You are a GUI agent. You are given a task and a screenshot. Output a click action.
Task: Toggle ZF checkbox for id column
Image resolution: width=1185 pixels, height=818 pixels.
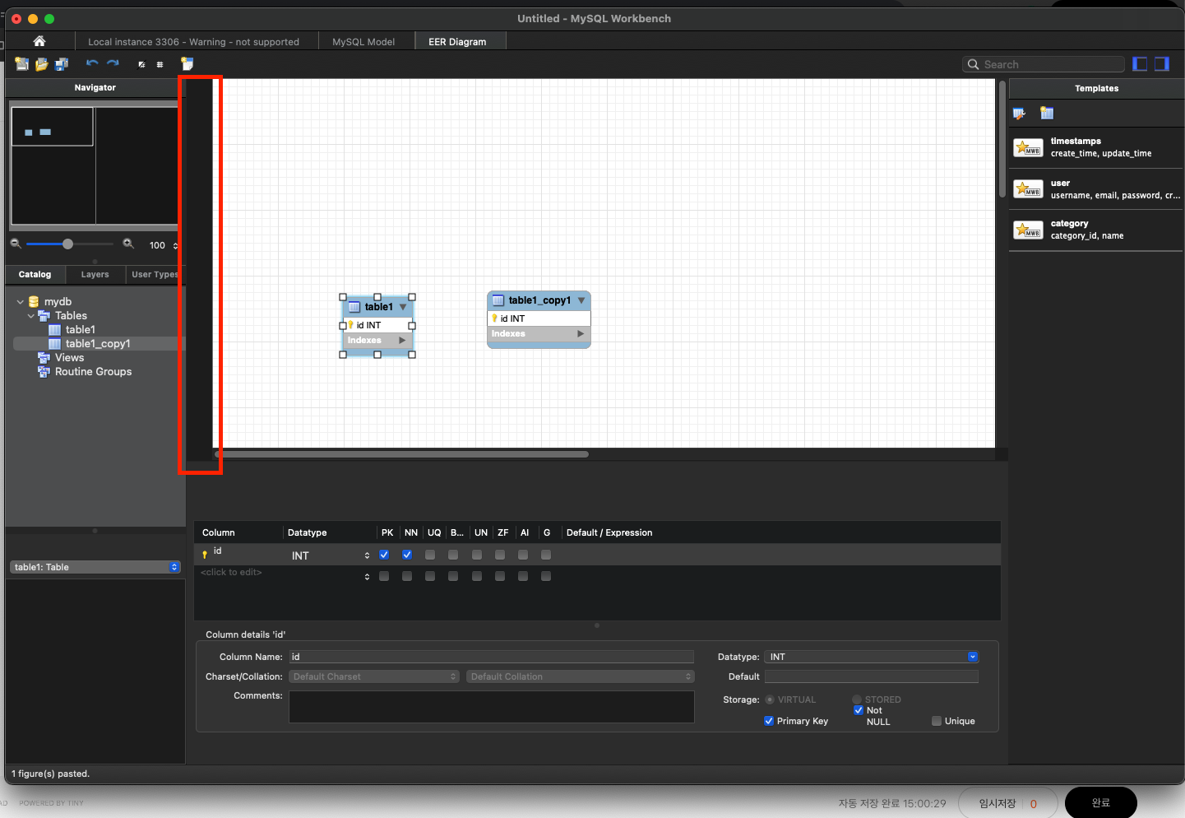point(500,555)
